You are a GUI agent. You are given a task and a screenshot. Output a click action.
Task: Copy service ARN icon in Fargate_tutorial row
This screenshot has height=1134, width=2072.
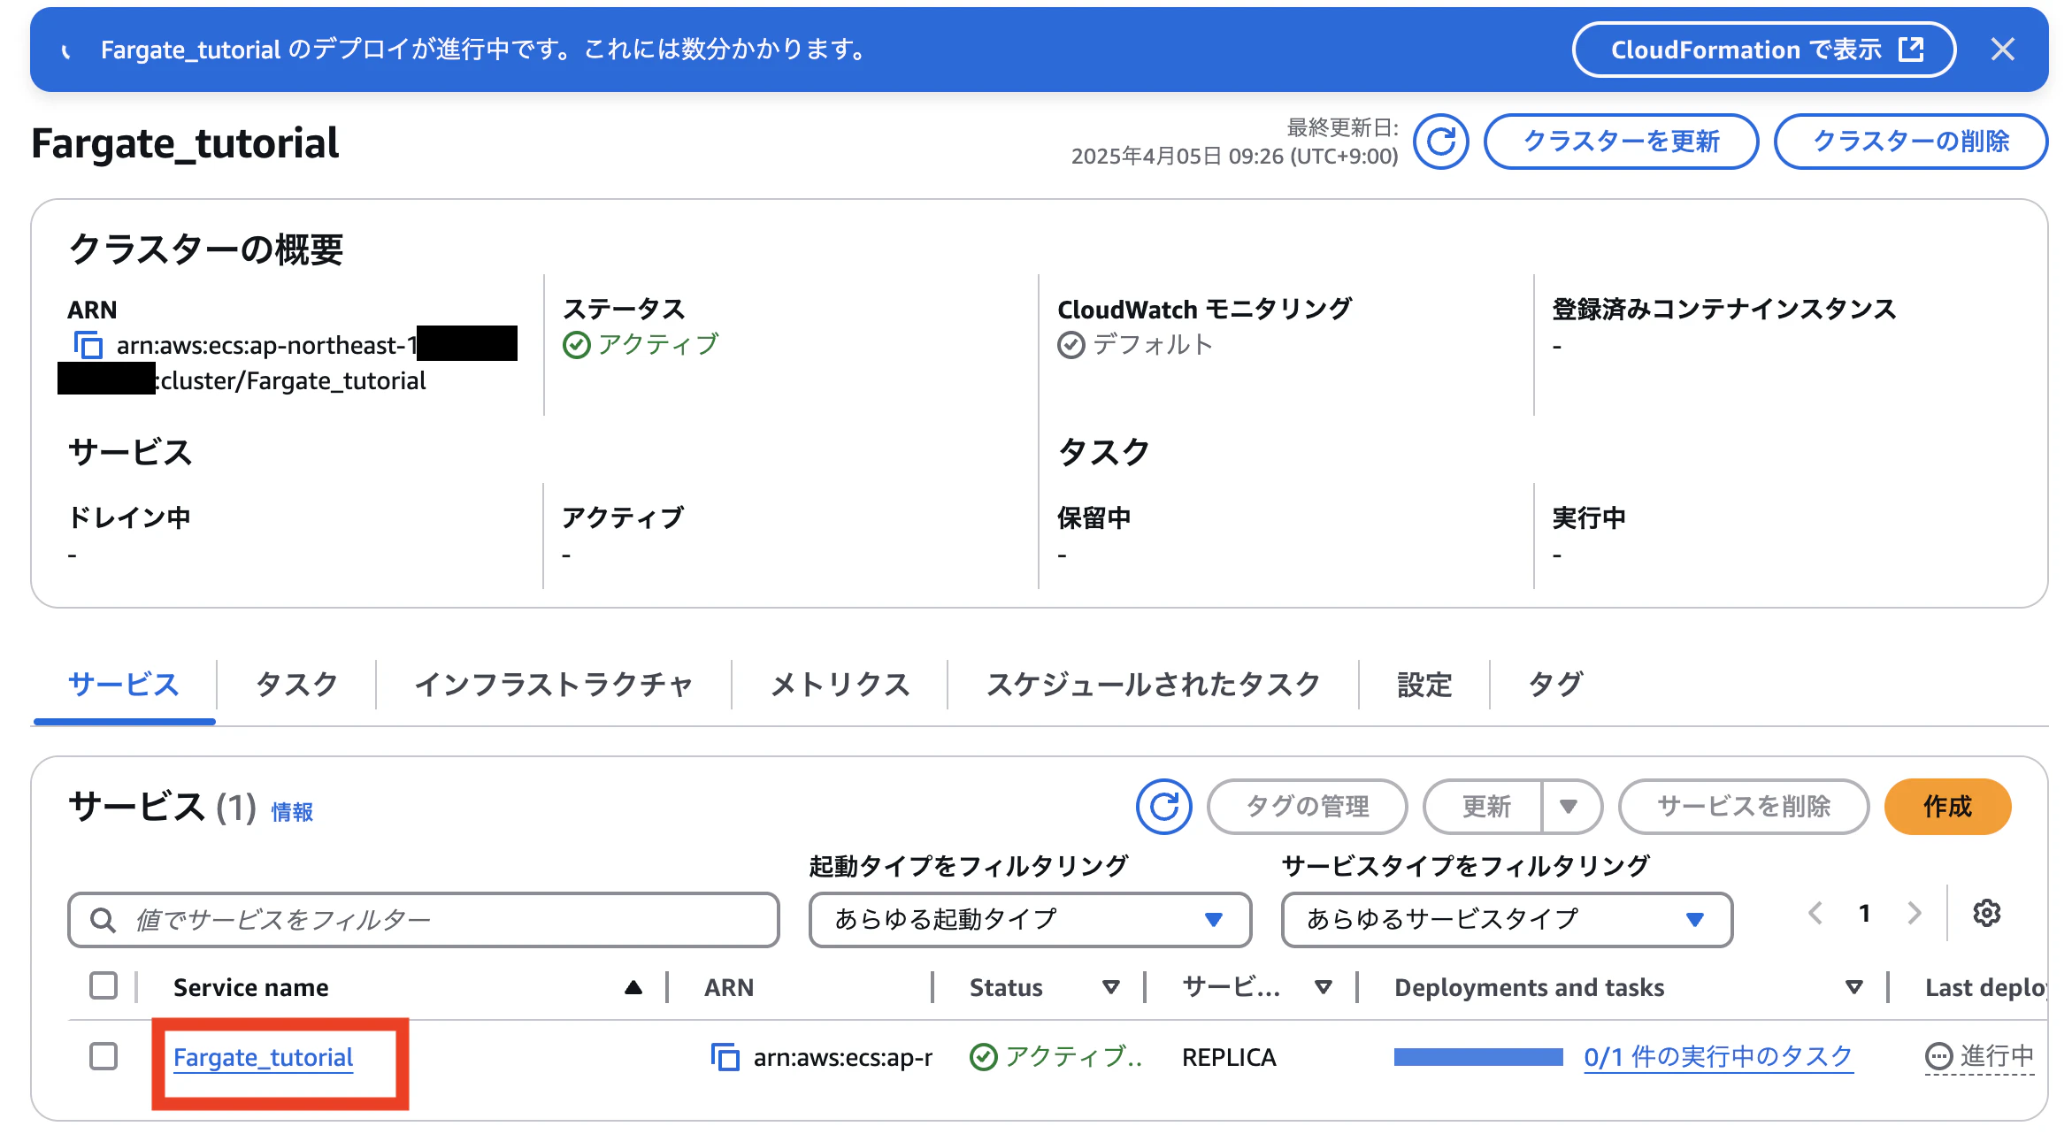tap(725, 1057)
